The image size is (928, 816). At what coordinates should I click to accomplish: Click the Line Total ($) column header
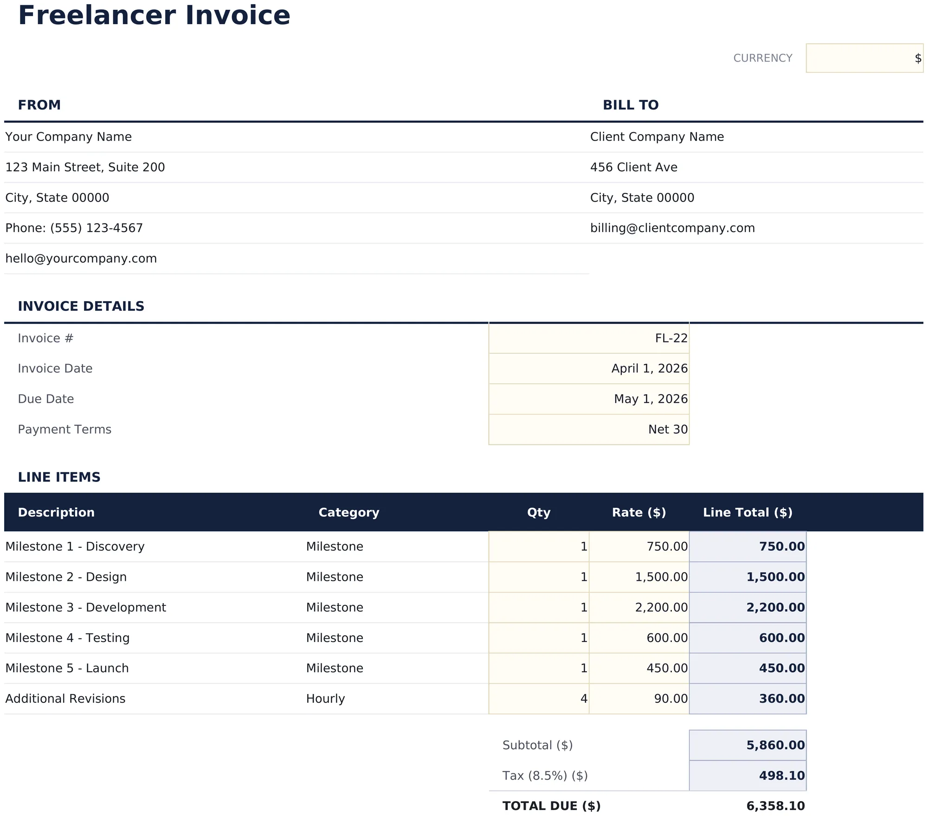(x=748, y=512)
